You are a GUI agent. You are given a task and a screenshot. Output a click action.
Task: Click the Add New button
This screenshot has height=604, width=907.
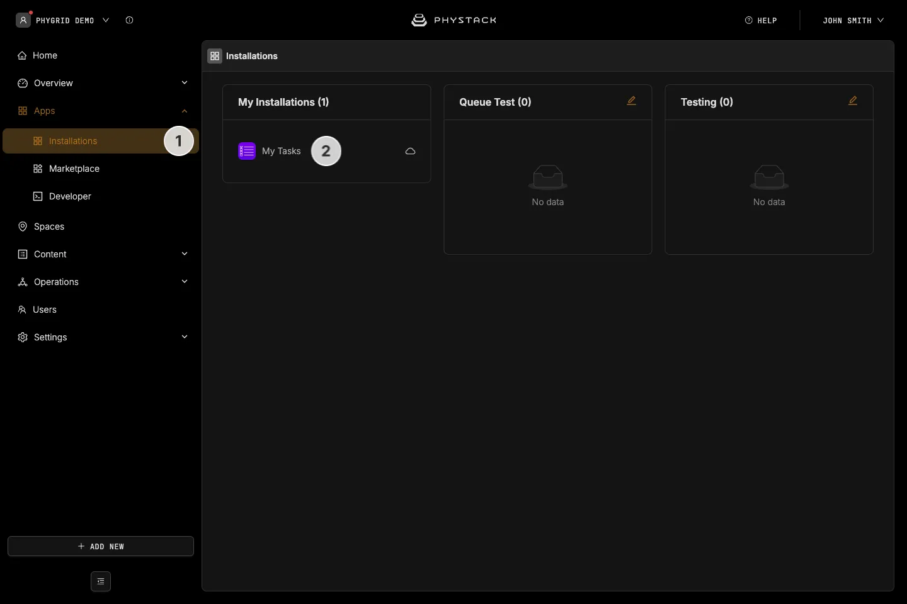tap(101, 546)
